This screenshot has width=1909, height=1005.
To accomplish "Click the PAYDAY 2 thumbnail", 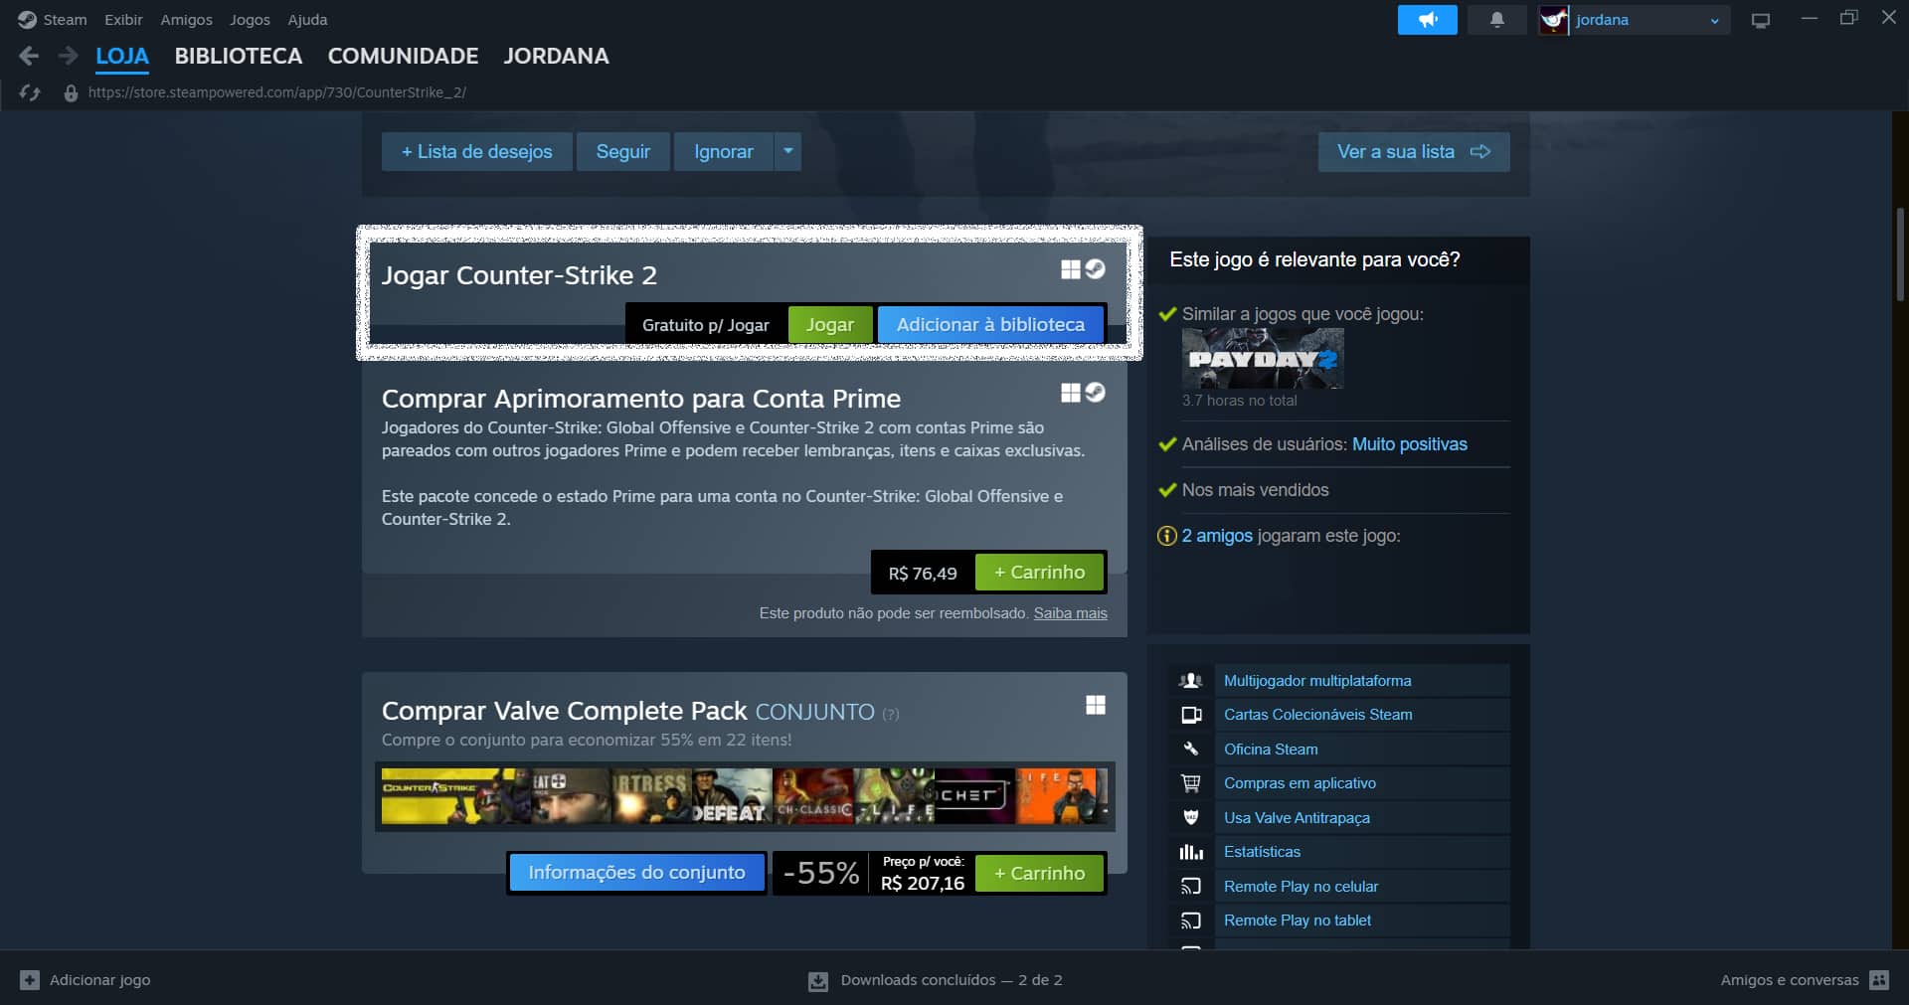I will point(1262,358).
